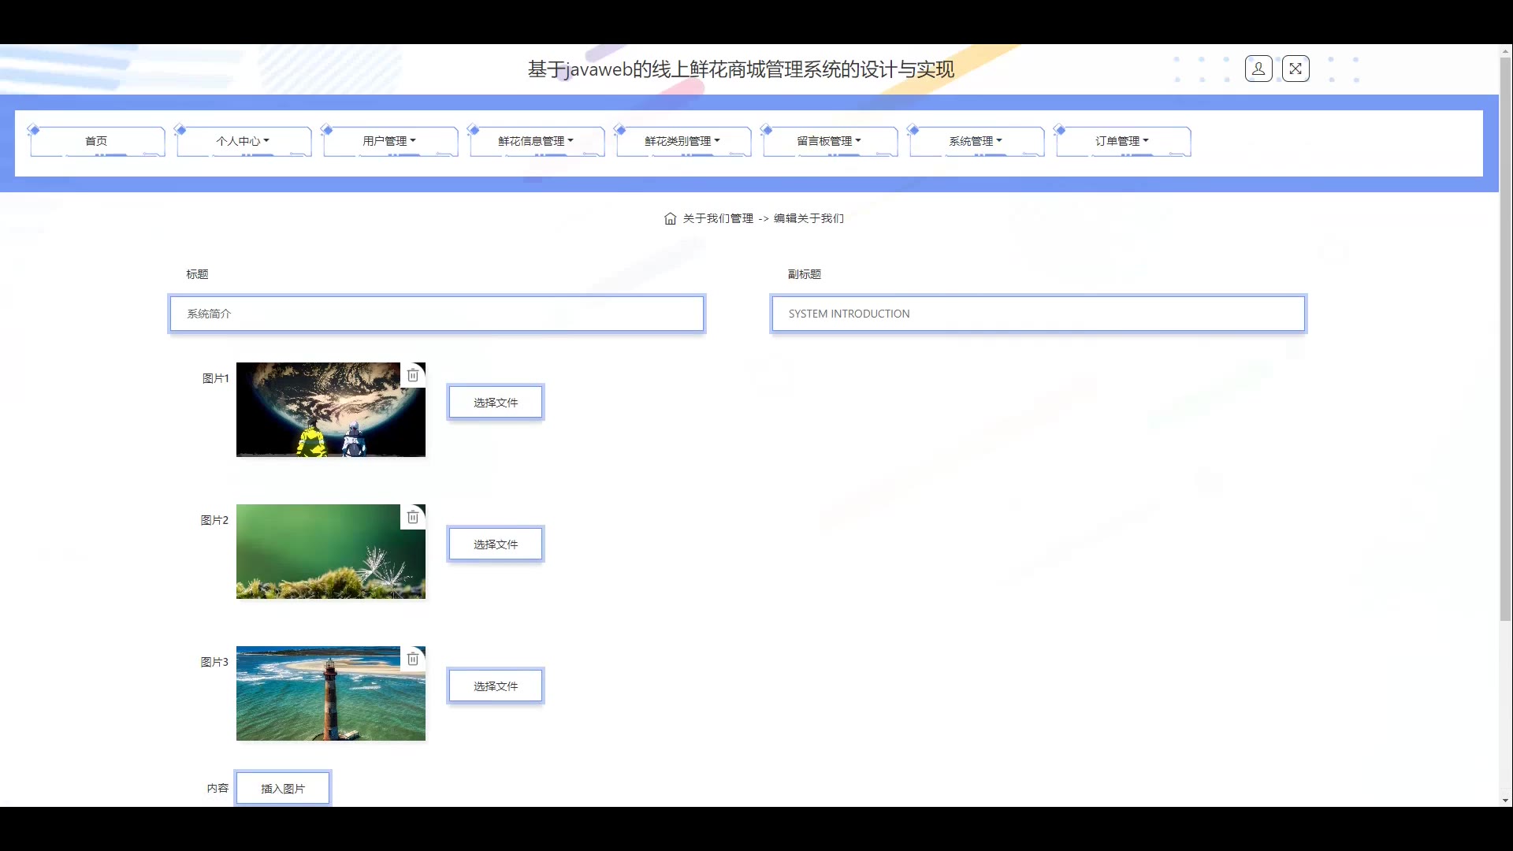Screen dimensions: 1513x851
Task: Click the logout X icon in header
Action: (x=1296, y=69)
